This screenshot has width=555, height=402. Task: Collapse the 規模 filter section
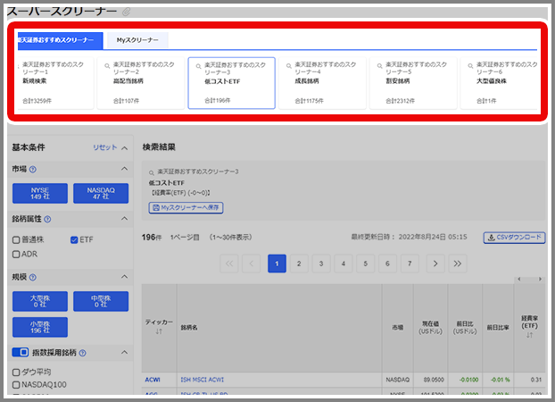tap(124, 278)
